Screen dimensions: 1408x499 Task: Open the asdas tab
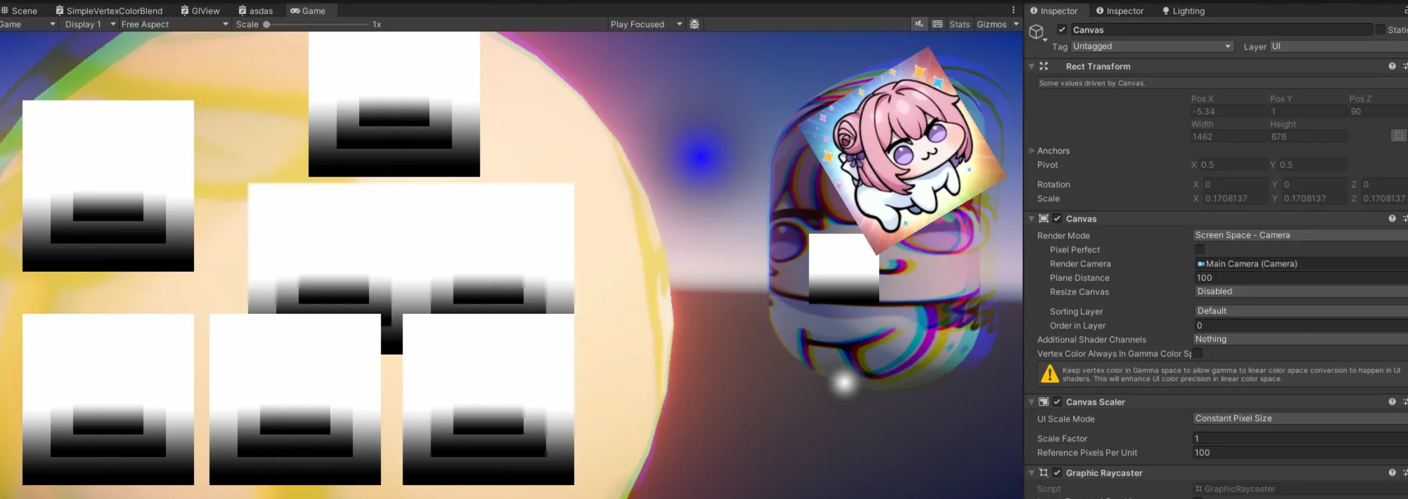[256, 10]
